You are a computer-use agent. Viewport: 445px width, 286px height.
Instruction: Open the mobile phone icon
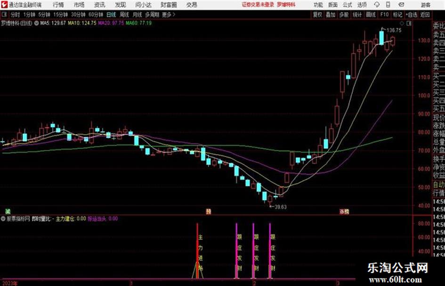click(x=388, y=5)
